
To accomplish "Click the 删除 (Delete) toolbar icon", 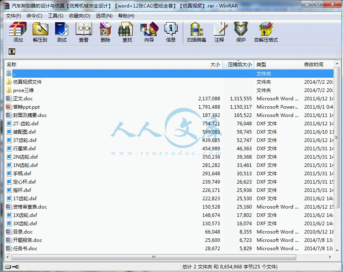I will point(105,29).
